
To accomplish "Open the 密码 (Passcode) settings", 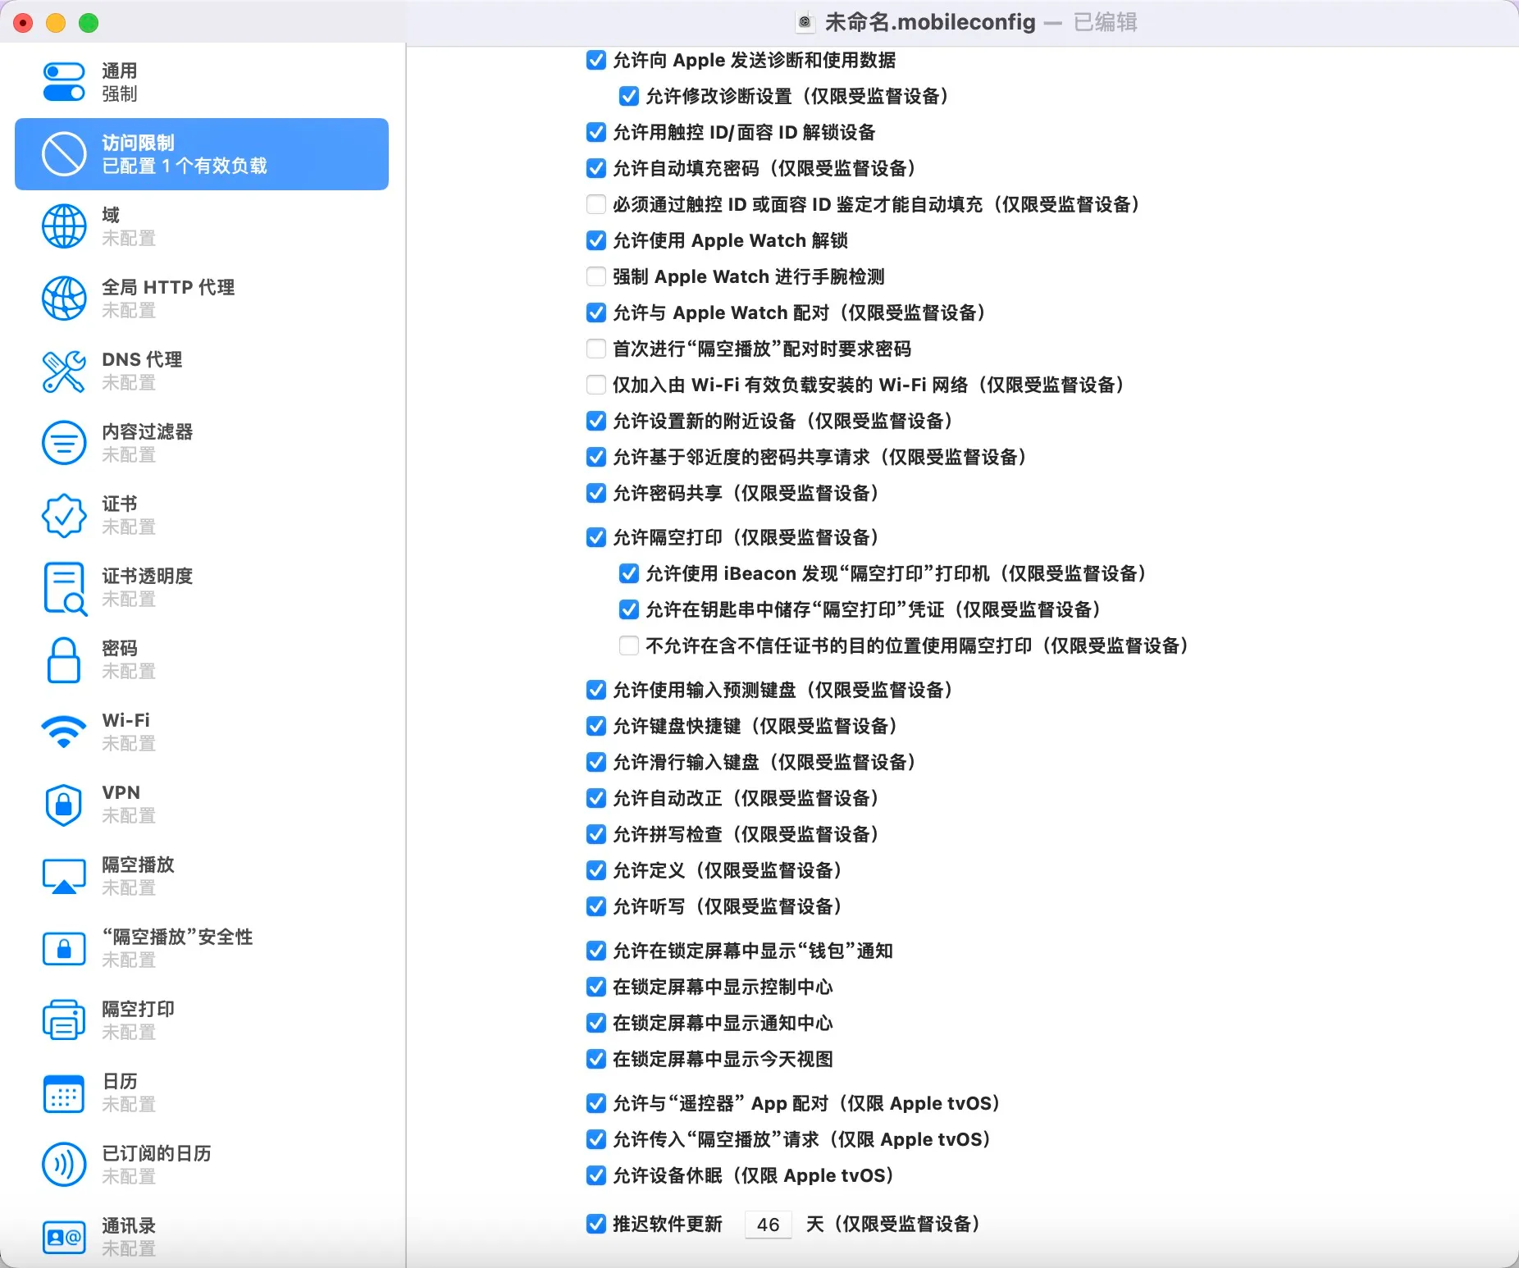I will 64,659.
